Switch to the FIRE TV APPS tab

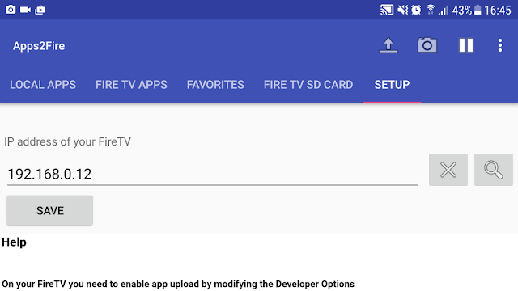point(131,85)
